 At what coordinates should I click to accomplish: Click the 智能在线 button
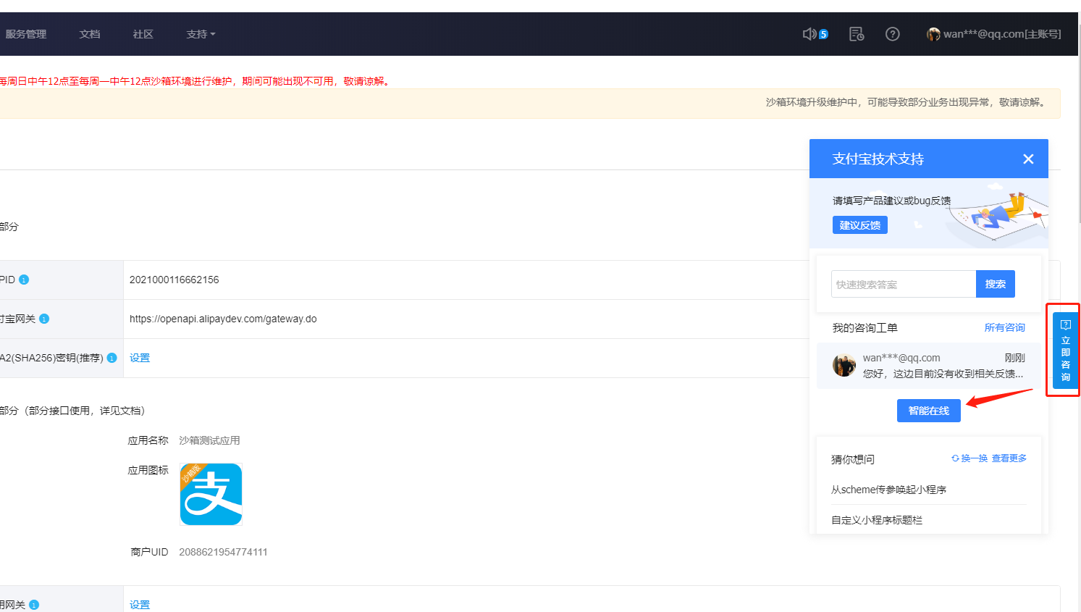pos(929,411)
